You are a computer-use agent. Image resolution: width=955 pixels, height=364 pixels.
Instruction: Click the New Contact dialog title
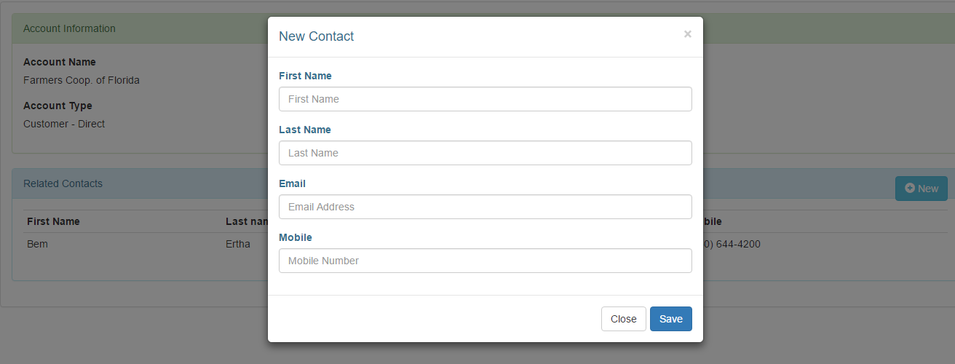(317, 36)
